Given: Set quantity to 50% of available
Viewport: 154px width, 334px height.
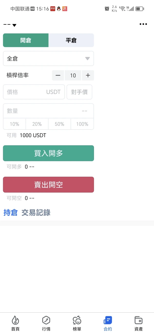Looking at the screenshot, I should tap(60, 124).
